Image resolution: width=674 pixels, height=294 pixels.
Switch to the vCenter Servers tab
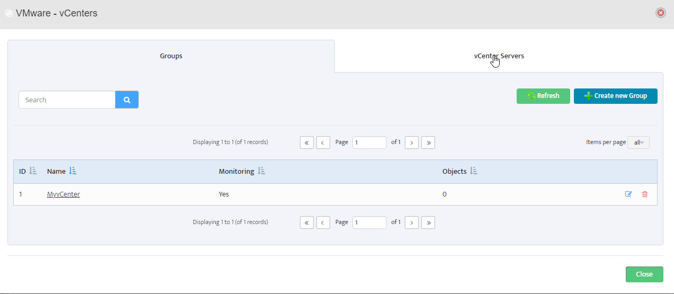coord(499,56)
